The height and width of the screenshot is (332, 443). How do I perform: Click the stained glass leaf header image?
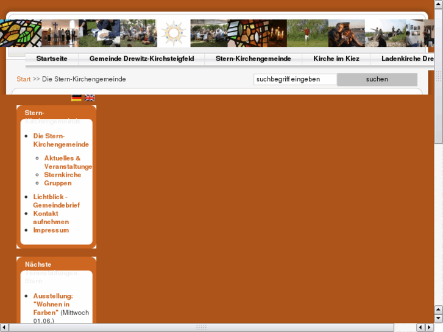click(21, 33)
